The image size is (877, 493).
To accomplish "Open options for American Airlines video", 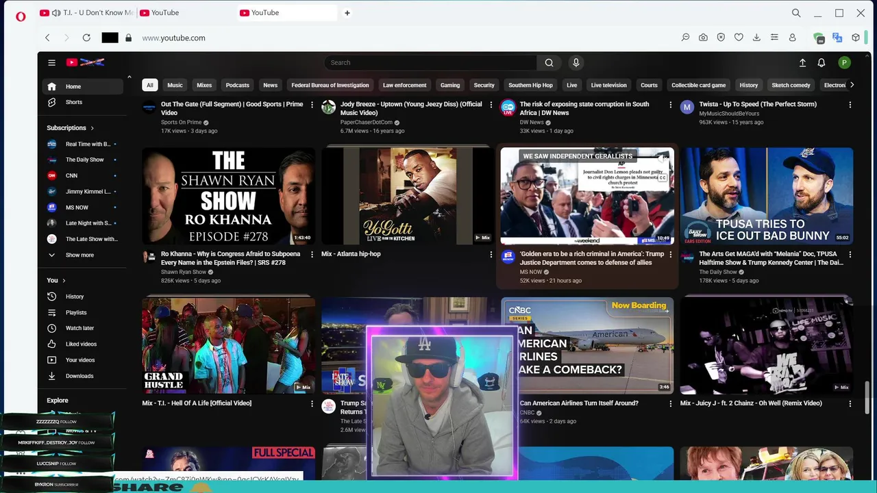I will pyautogui.click(x=670, y=403).
